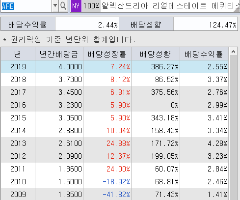Click the top 배당수익률 summary label
The width and height of the screenshot is (240, 200).
(x=28, y=24)
